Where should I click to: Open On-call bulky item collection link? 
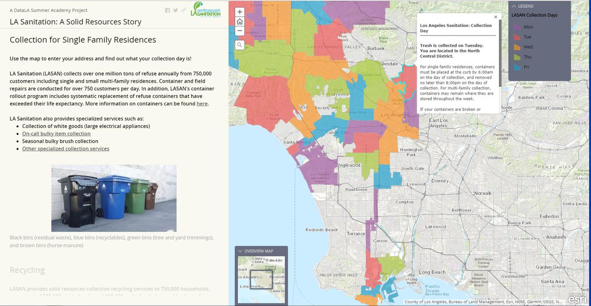(x=56, y=134)
